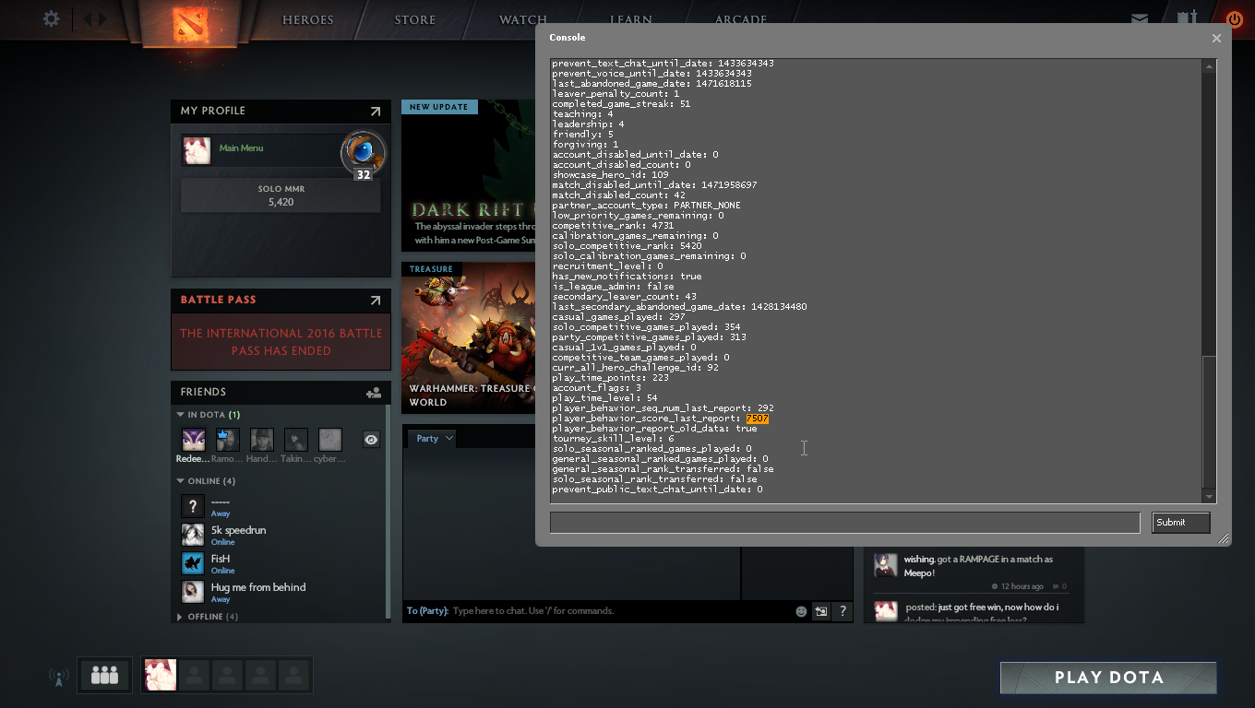
Task: Open the Watch menu
Action: (x=523, y=19)
